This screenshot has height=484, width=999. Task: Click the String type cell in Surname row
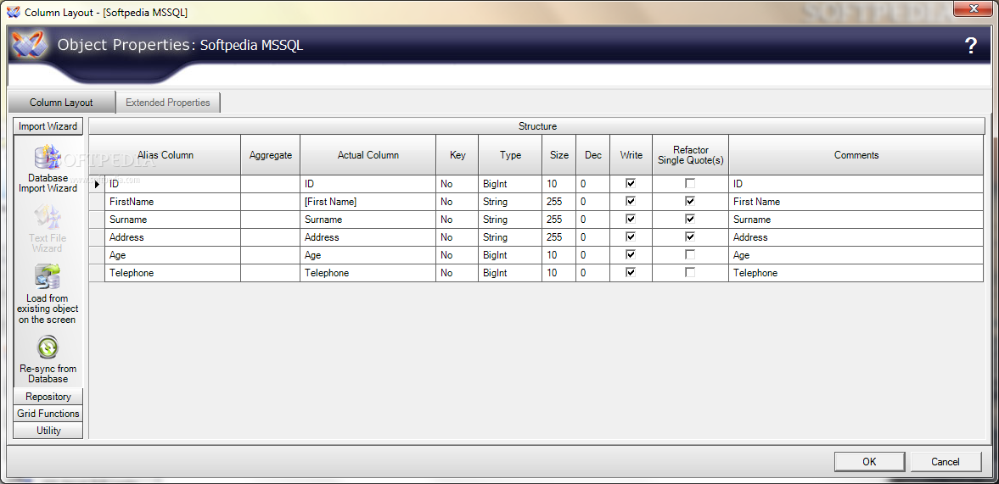coord(510,220)
